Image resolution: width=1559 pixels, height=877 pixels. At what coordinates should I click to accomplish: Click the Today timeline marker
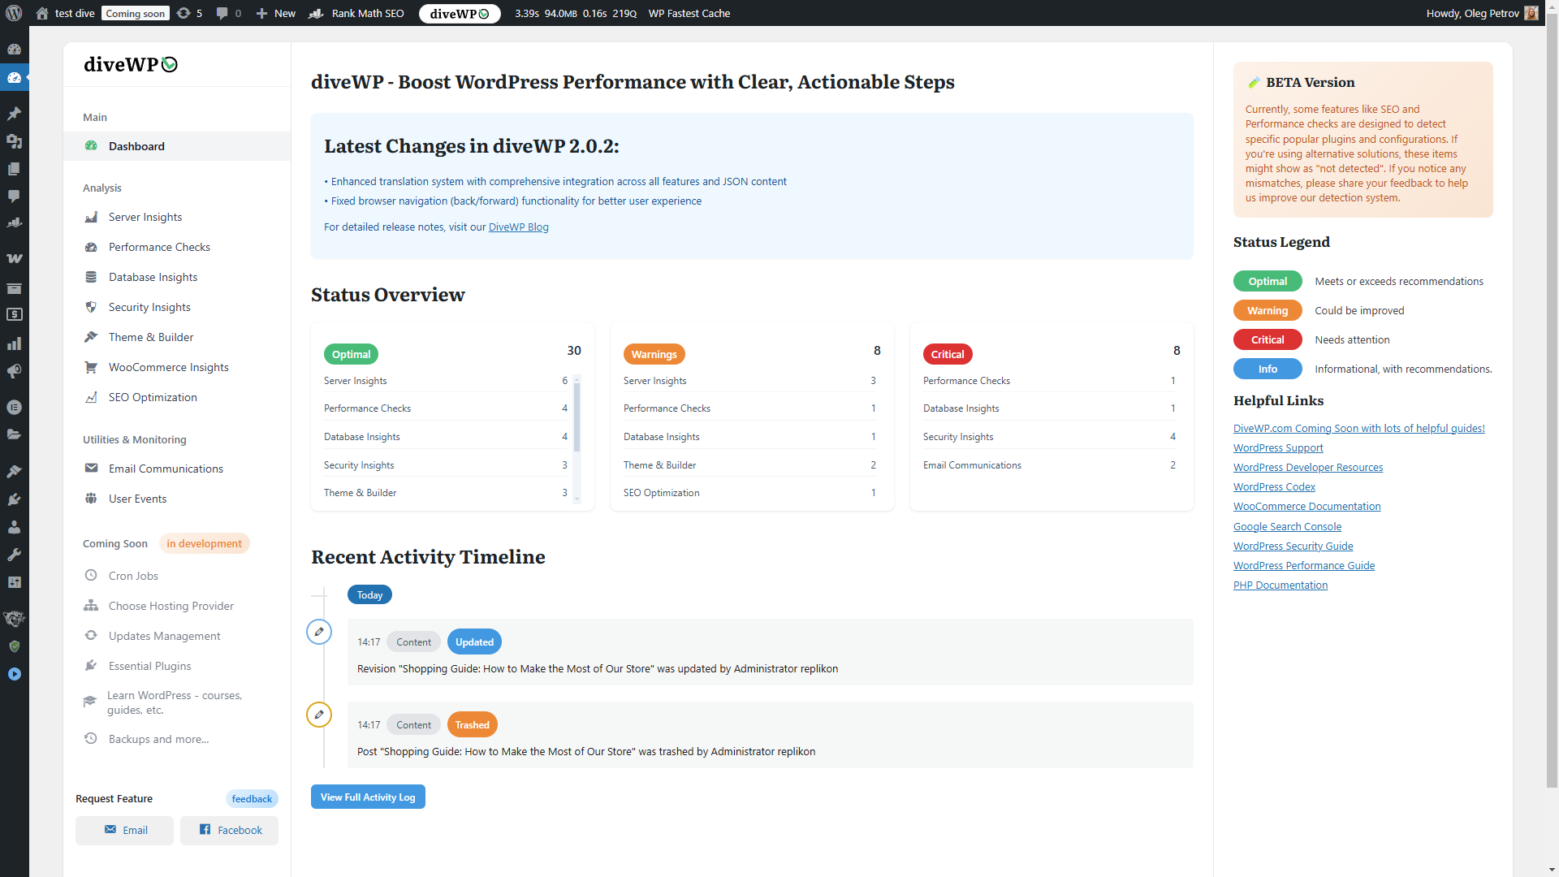369,595
